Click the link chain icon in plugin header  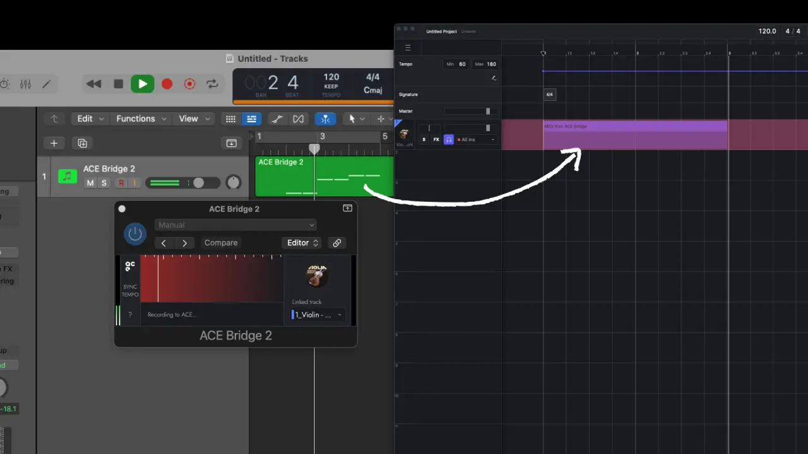click(337, 243)
